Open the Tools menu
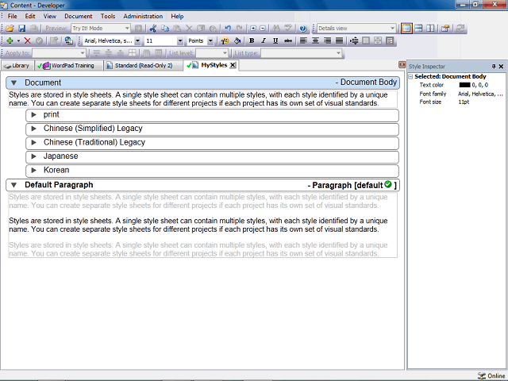The width and height of the screenshot is (508, 381). [108, 16]
